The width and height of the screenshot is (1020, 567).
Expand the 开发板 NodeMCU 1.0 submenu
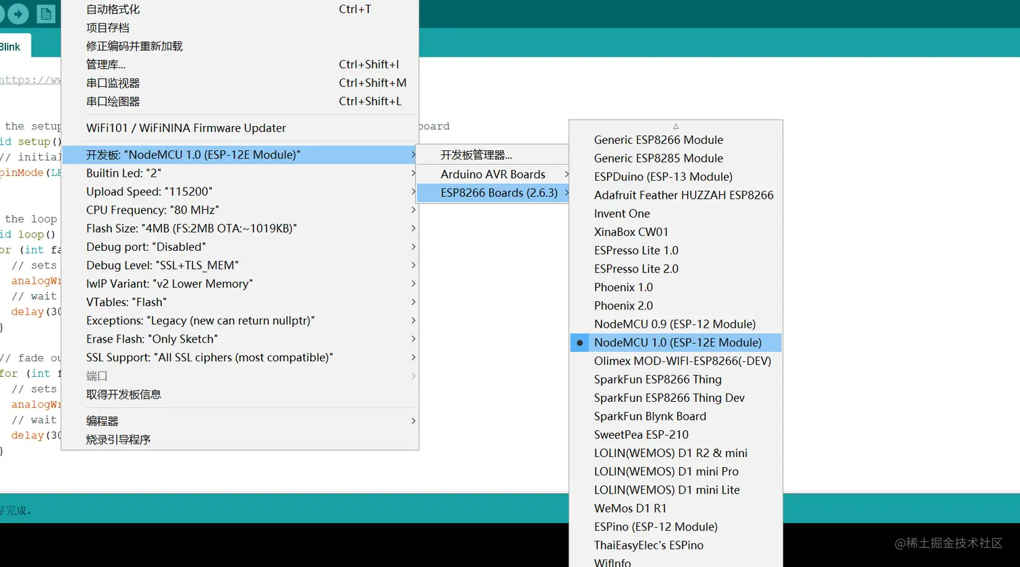click(239, 155)
